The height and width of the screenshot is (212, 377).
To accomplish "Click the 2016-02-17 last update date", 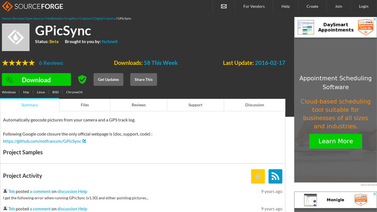I will coord(270,63).
